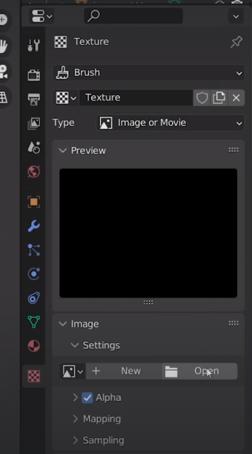Screen dimensions: 252x454
Task: Open the Scene properties icon
Action: click(x=34, y=147)
